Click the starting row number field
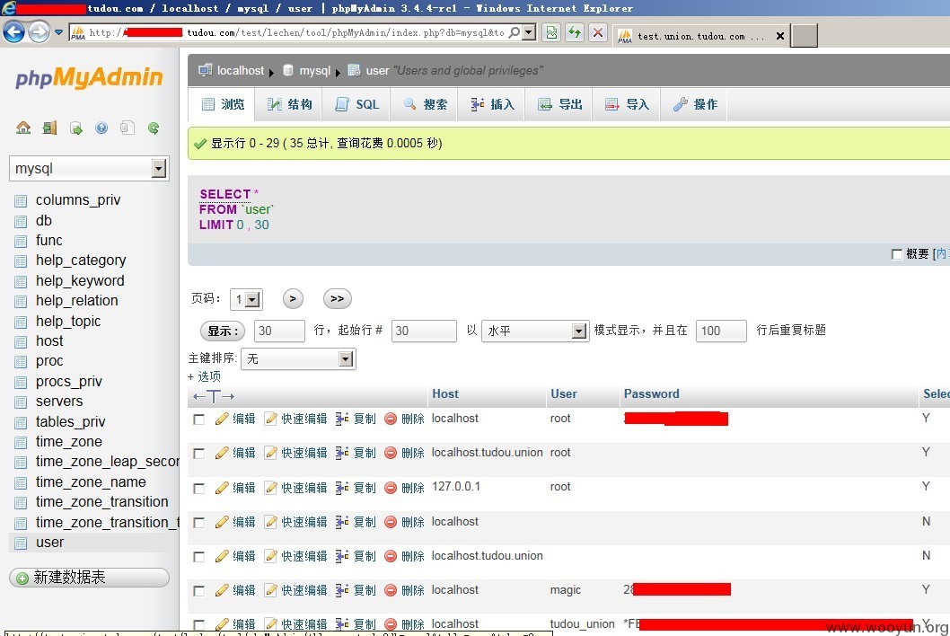The height and width of the screenshot is (636, 950). [424, 331]
